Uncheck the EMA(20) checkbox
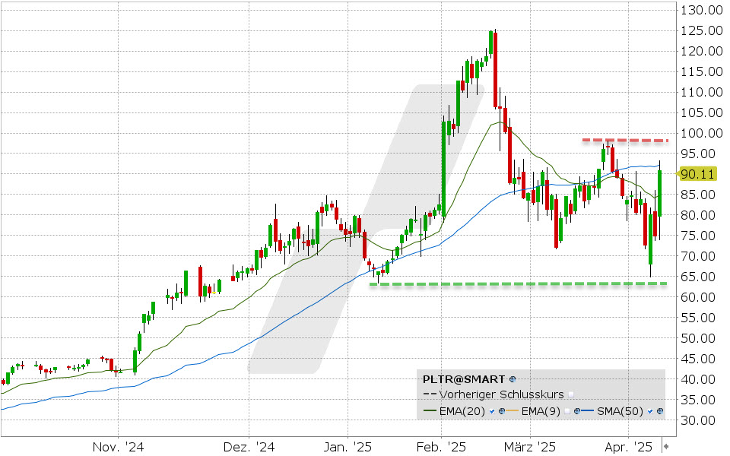The height and width of the screenshot is (456, 730). coord(492,411)
